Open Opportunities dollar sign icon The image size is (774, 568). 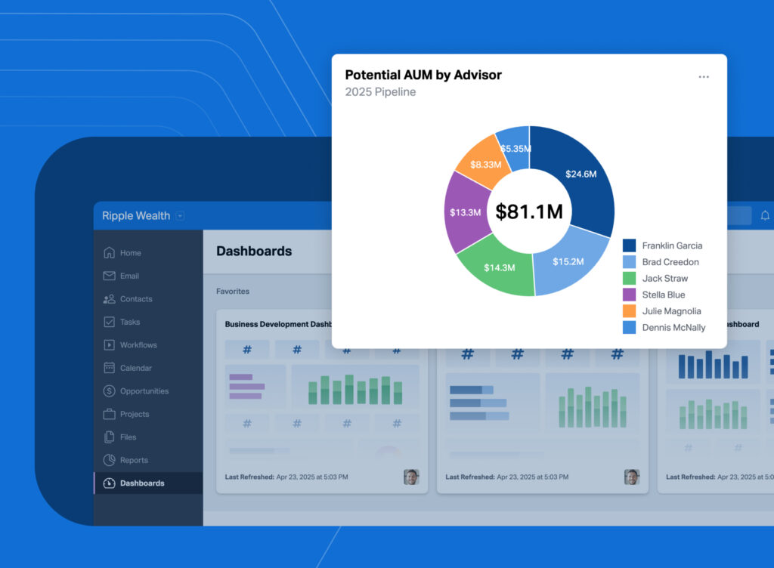click(109, 391)
